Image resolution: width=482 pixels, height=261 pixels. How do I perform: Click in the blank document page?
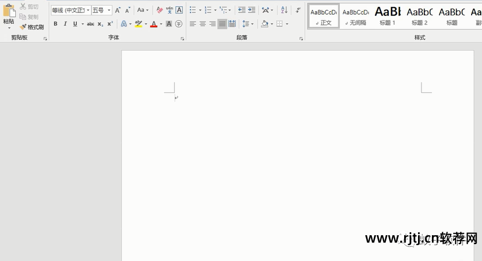tap(298, 159)
